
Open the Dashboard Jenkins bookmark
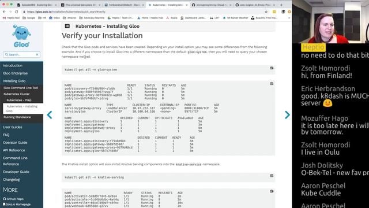(x=194, y=18)
